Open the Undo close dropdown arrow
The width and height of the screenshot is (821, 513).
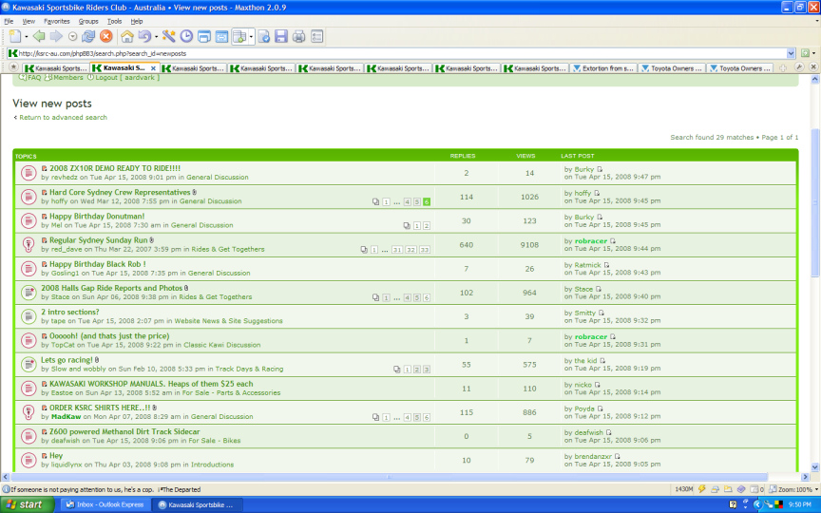point(155,36)
